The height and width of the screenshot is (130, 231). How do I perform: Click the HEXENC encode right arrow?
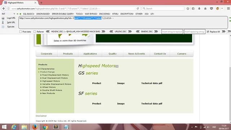[104, 31]
